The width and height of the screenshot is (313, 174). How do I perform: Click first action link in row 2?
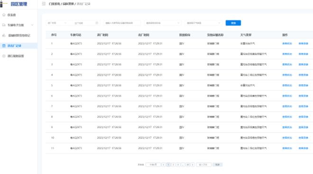(287, 54)
